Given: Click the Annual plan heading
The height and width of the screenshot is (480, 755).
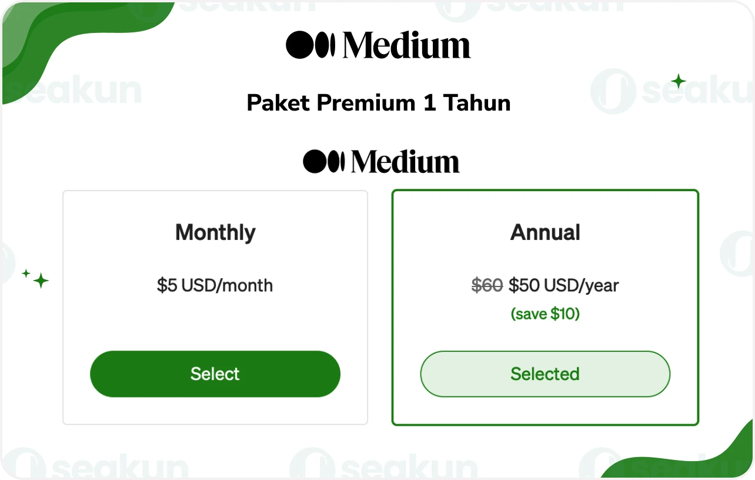Looking at the screenshot, I should (x=545, y=232).
